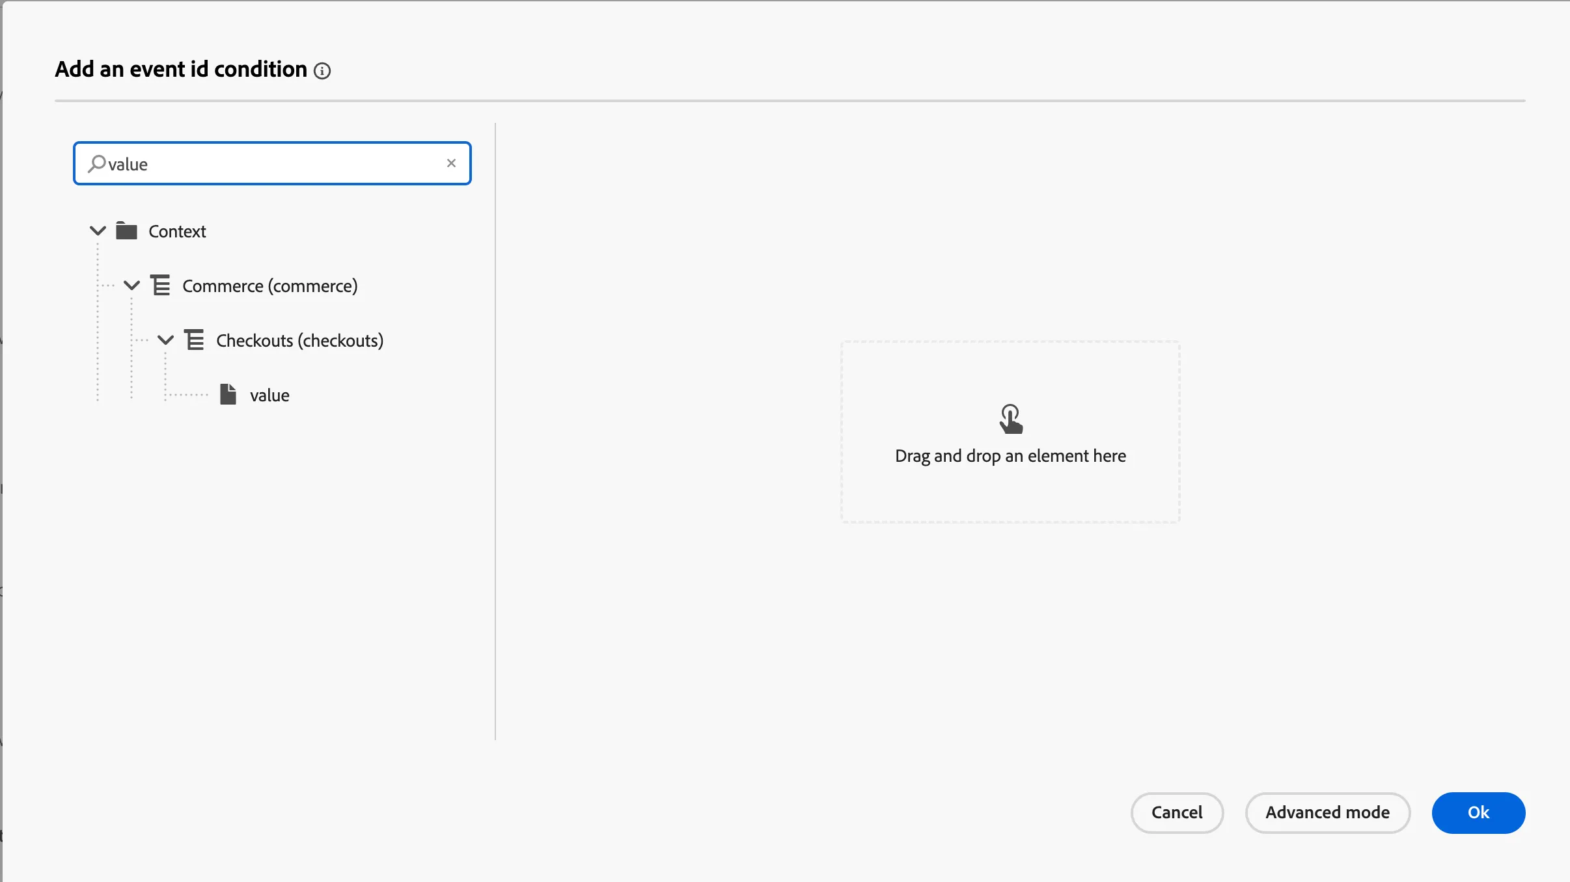The height and width of the screenshot is (882, 1570).
Task: Click the magnifier search icon
Action: tap(97, 163)
